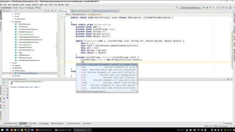Screen dimensions: 235x132
Task: Click Windows Start button in taskbar
Action: click(x=2, y=130)
